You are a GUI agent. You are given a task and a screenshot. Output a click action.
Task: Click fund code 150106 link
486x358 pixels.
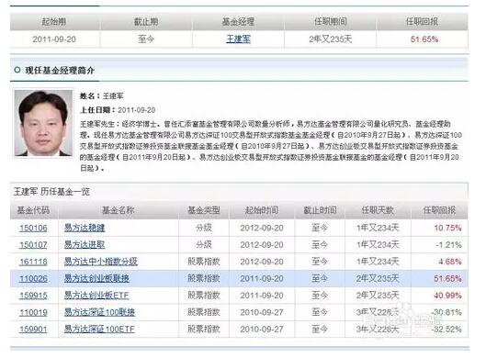(x=33, y=229)
